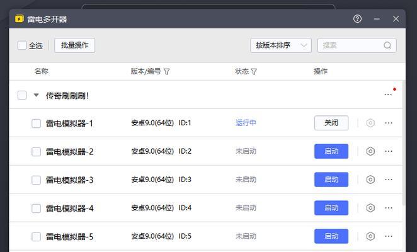Click 安卓9.0(64位) ID:2 version cell

(161, 151)
